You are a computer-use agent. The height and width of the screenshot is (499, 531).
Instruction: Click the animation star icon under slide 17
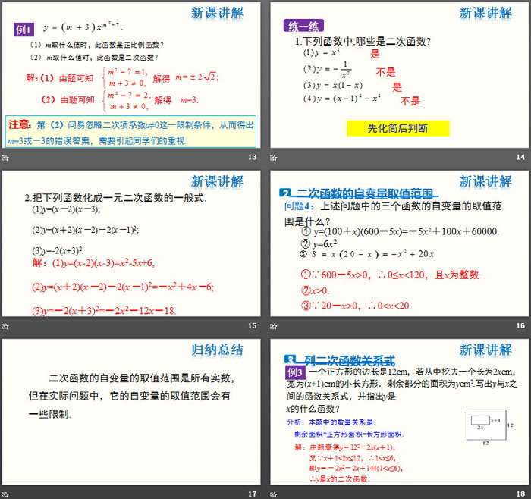(x=6, y=494)
